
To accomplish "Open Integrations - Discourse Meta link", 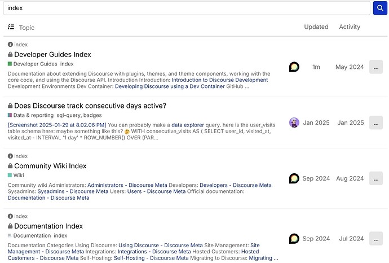I will (154, 252).
